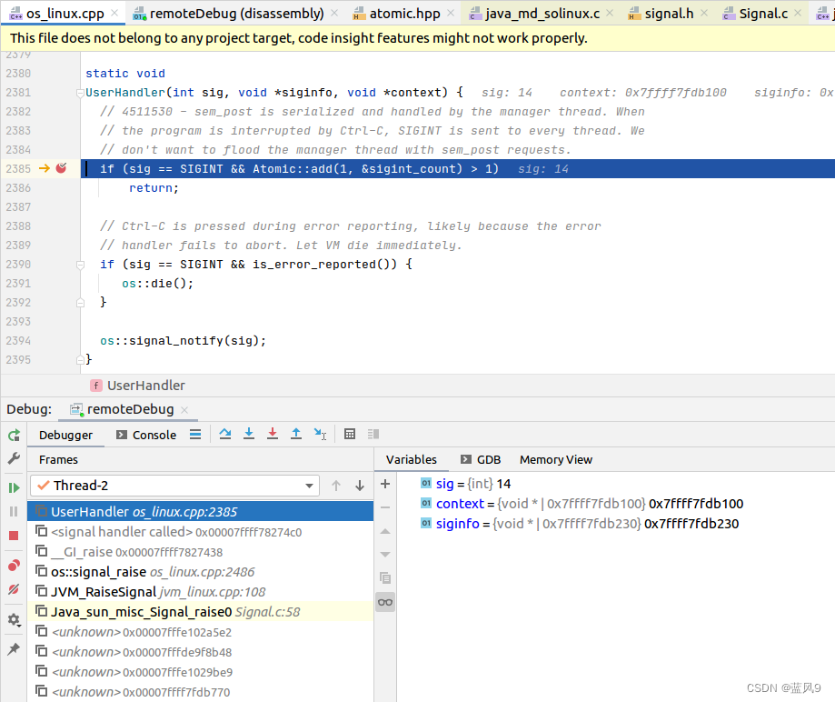
Task: Click the Step Into icon
Action: click(249, 435)
